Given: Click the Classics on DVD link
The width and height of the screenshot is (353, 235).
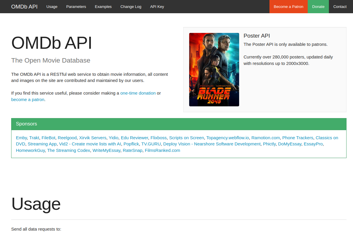Looking at the screenshot, I should coord(327,138).
